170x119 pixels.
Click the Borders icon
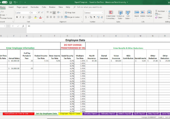(29, 17)
